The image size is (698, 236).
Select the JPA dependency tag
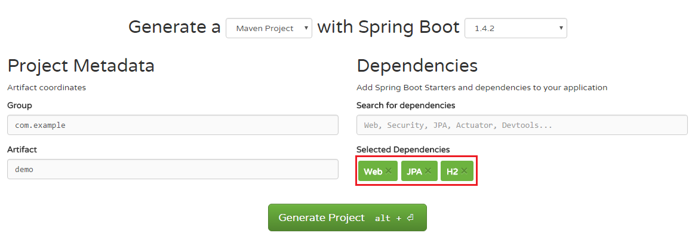point(419,171)
